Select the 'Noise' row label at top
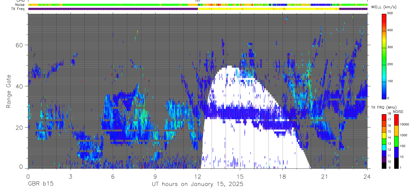 click(20, 5)
